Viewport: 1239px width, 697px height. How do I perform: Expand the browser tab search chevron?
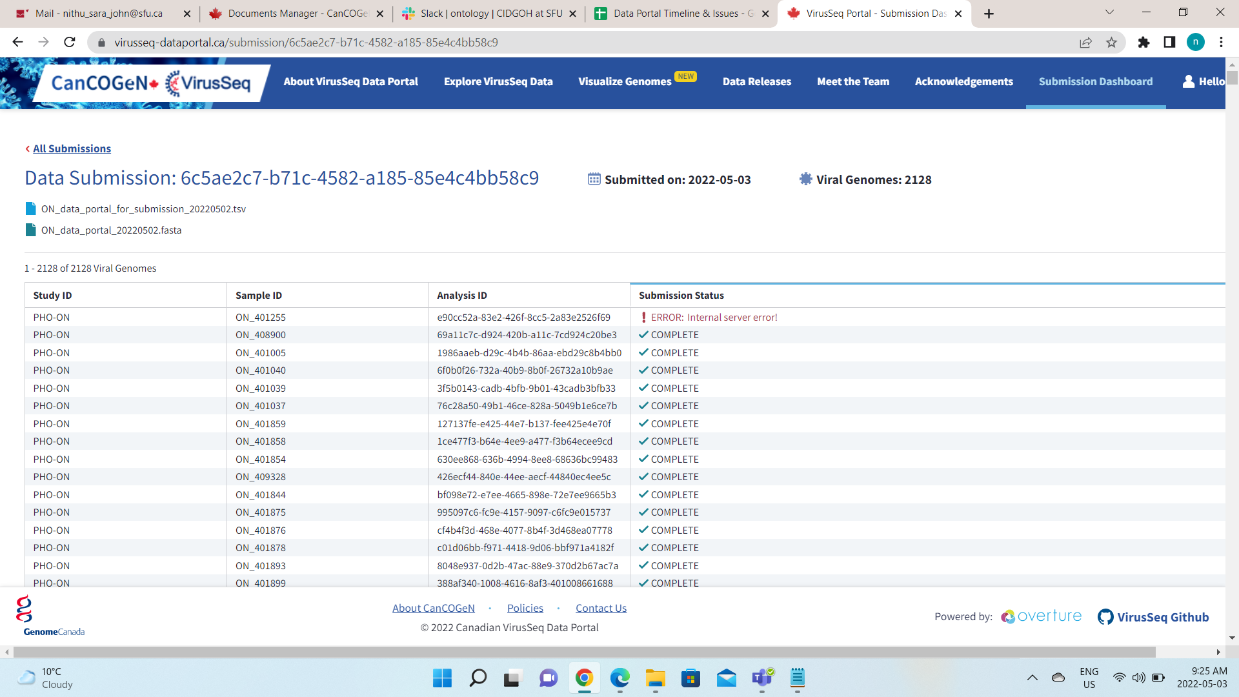click(x=1109, y=12)
